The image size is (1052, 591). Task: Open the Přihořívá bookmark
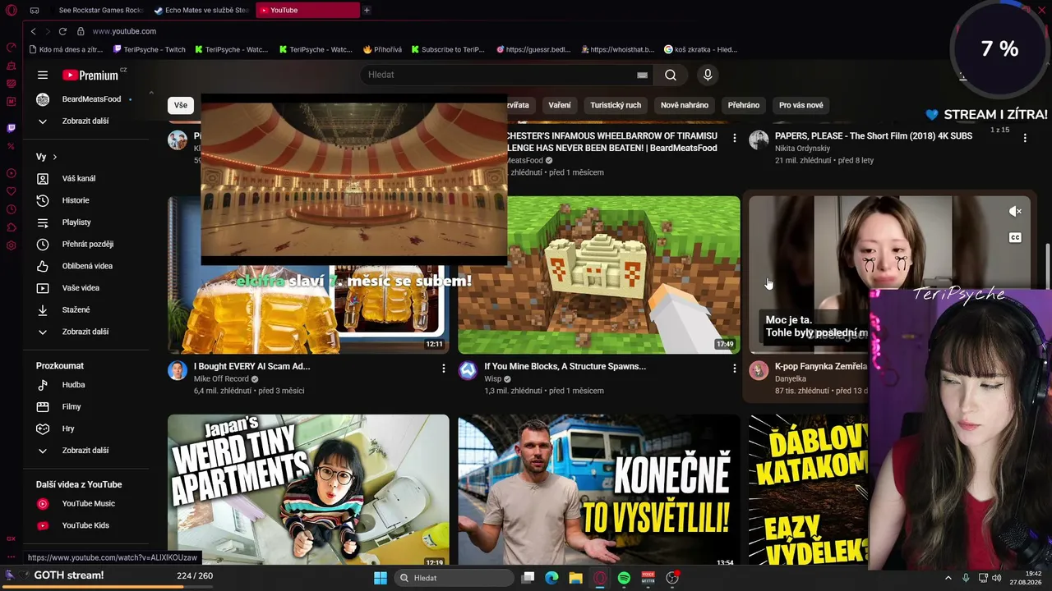coord(382,49)
